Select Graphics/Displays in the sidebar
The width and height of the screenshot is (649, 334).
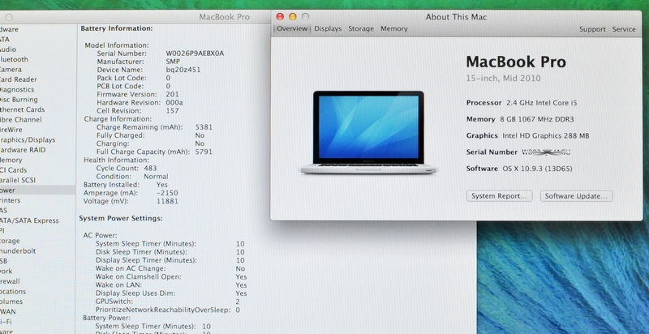point(28,139)
